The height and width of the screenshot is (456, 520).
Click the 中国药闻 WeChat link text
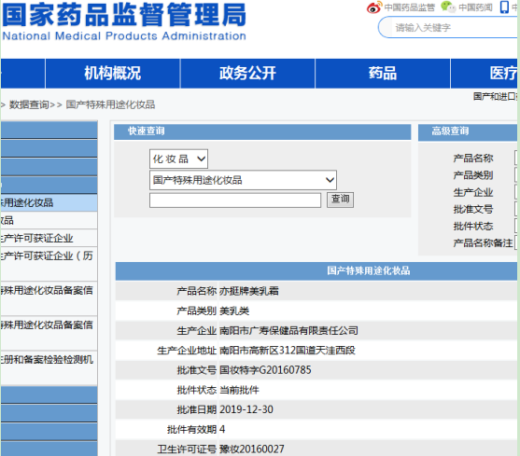click(475, 7)
